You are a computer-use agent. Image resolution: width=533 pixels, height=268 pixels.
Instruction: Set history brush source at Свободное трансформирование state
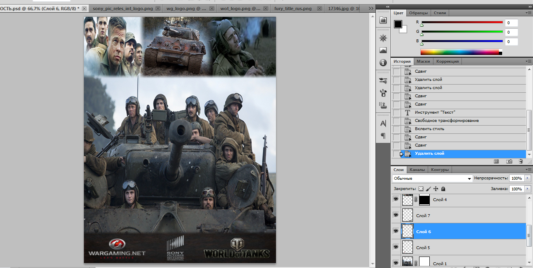(x=396, y=121)
